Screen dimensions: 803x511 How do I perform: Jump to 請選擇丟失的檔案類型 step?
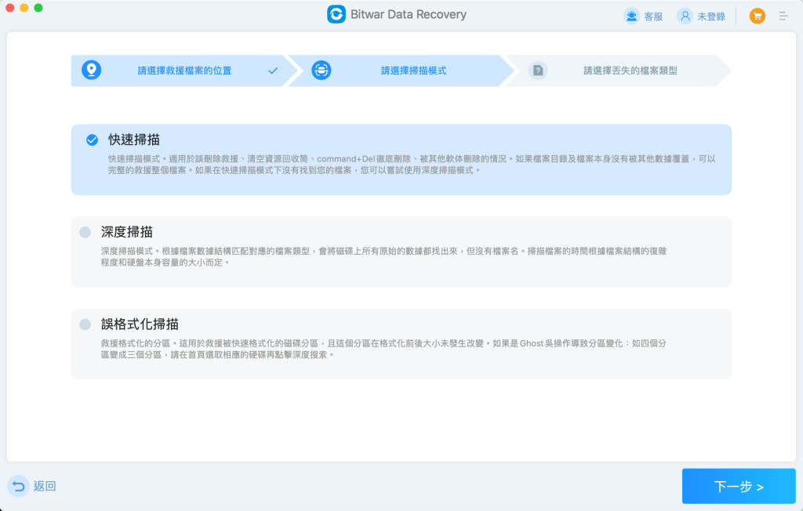(x=630, y=71)
